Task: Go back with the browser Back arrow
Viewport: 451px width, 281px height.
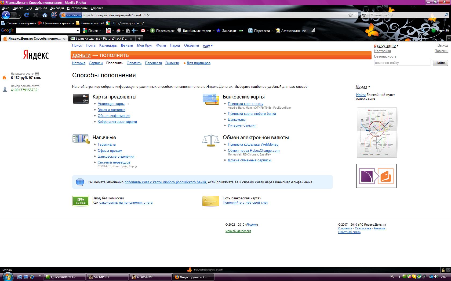Action: pyautogui.click(x=6, y=15)
